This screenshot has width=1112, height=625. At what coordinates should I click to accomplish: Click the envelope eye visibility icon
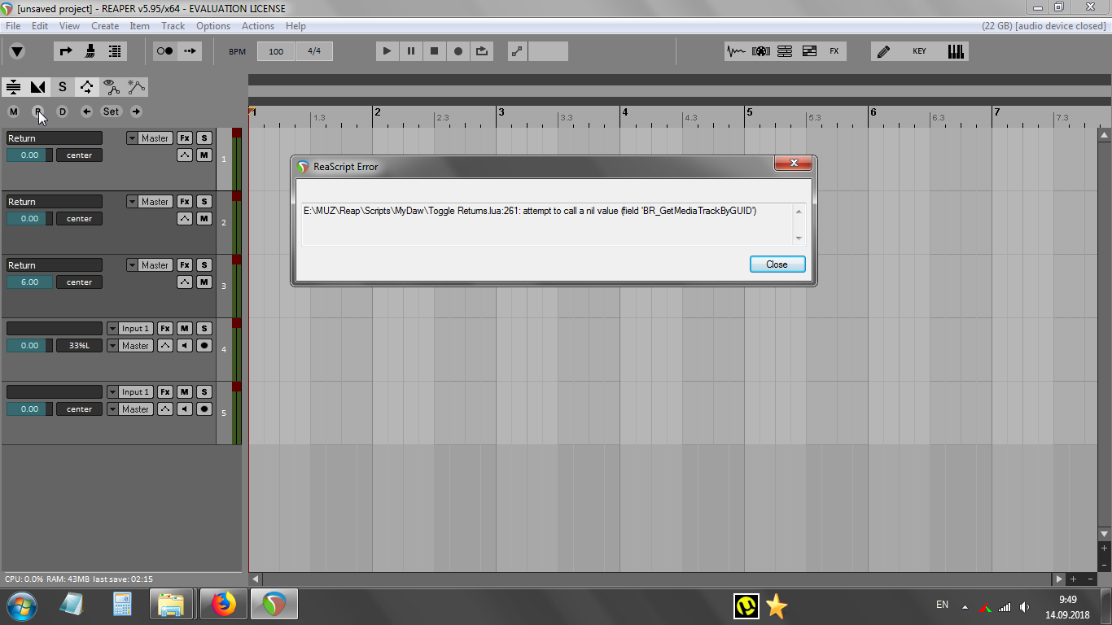(x=112, y=86)
